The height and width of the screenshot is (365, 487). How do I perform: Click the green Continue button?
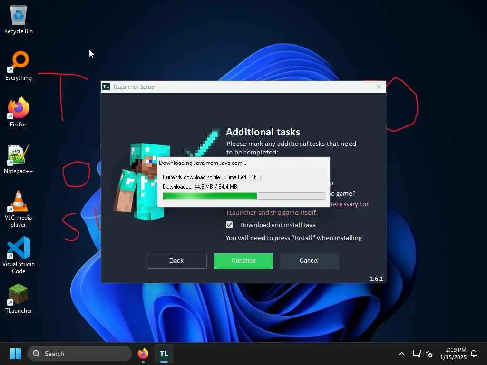243,261
